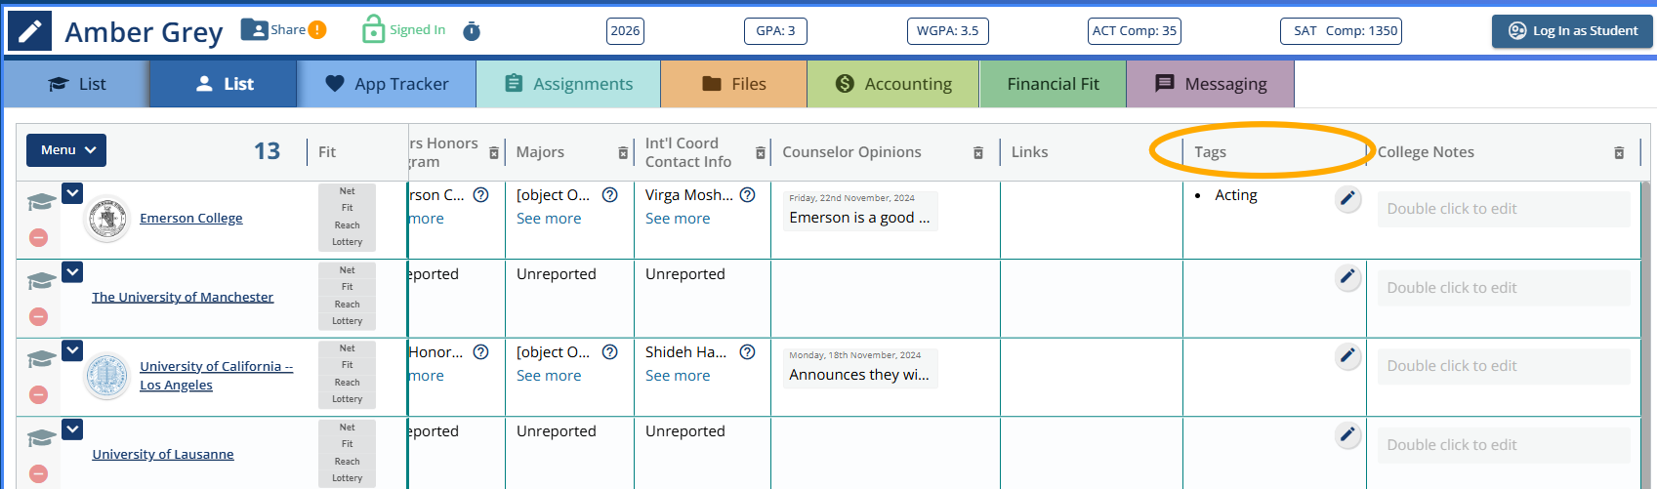Click help icon beside Emerson Majors value

click(610, 194)
